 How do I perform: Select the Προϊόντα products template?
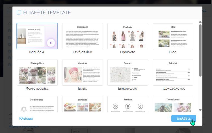point(127,36)
